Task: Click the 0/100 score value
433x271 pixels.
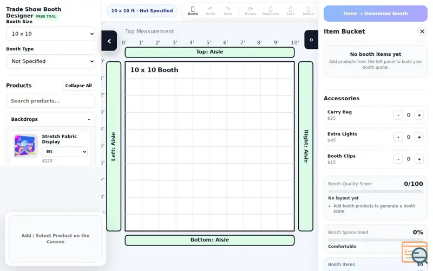Action: coord(413,184)
